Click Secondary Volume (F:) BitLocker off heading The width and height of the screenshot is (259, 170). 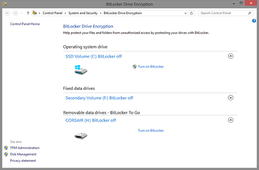[x=99, y=98]
